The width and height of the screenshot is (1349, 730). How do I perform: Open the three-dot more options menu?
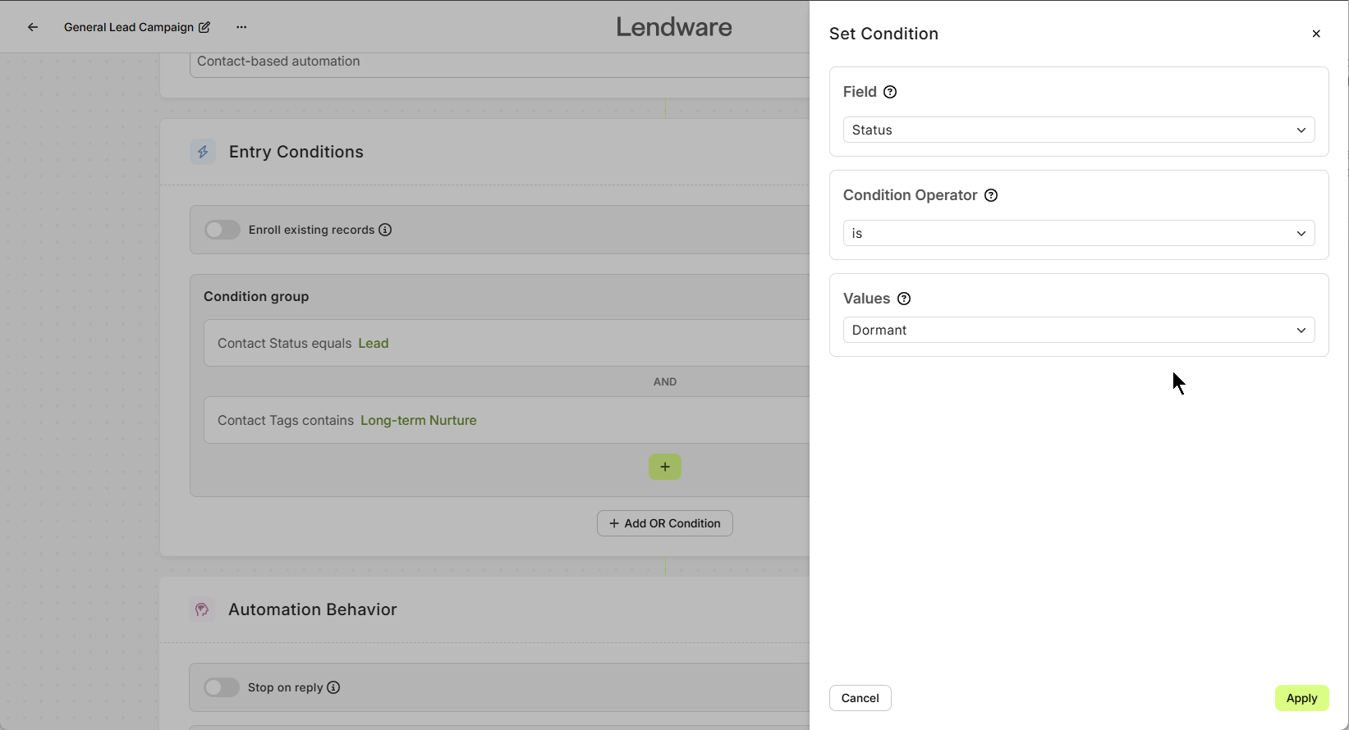(241, 27)
